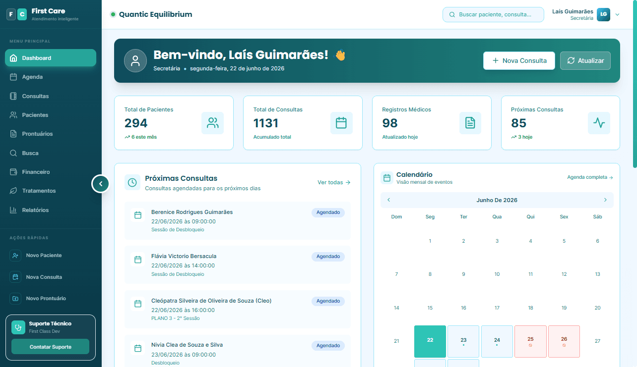
Task: Open the Agenda menu item
Action: click(x=51, y=77)
